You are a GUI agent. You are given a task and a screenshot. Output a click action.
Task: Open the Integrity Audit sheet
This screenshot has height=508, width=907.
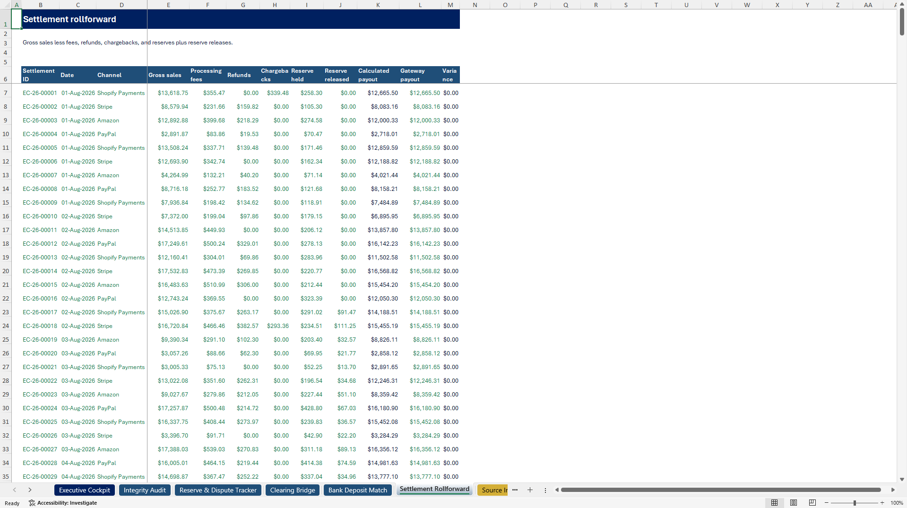tap(145, 490)
